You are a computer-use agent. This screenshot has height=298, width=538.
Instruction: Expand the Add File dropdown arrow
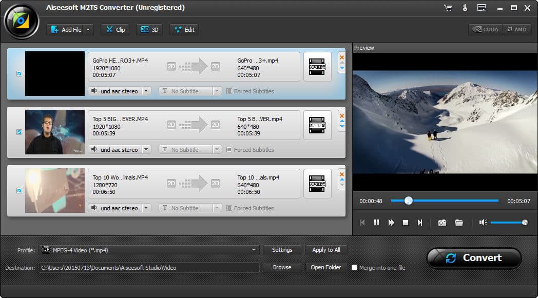(88, 29)
